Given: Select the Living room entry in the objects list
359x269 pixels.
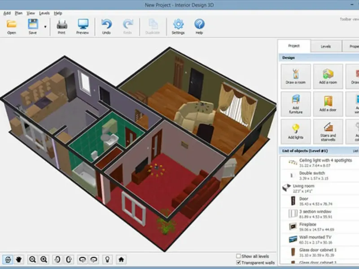Looking at the screenshot, I should (319, 188).
